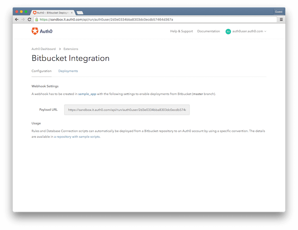Click the Payload URL label
Viewport: 298px width, 230px height.
point(48,110)
